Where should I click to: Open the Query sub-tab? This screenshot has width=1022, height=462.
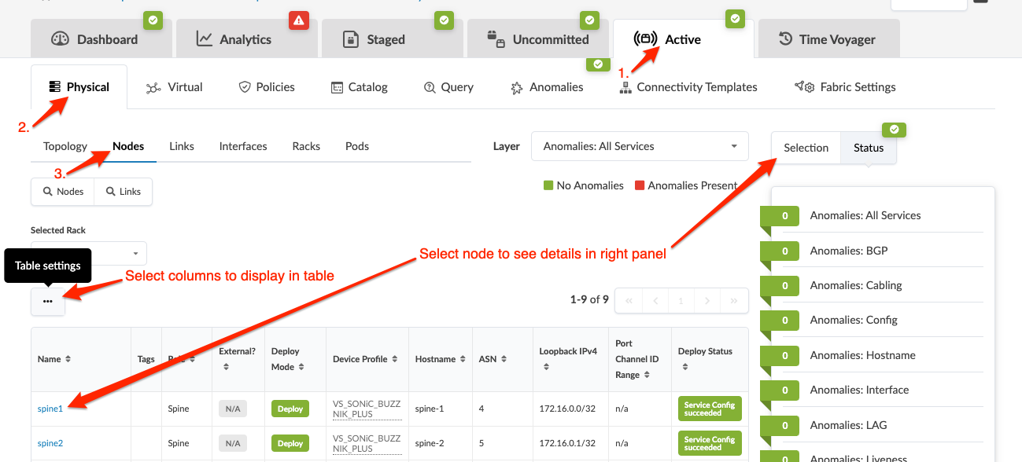tap(448, 87)
